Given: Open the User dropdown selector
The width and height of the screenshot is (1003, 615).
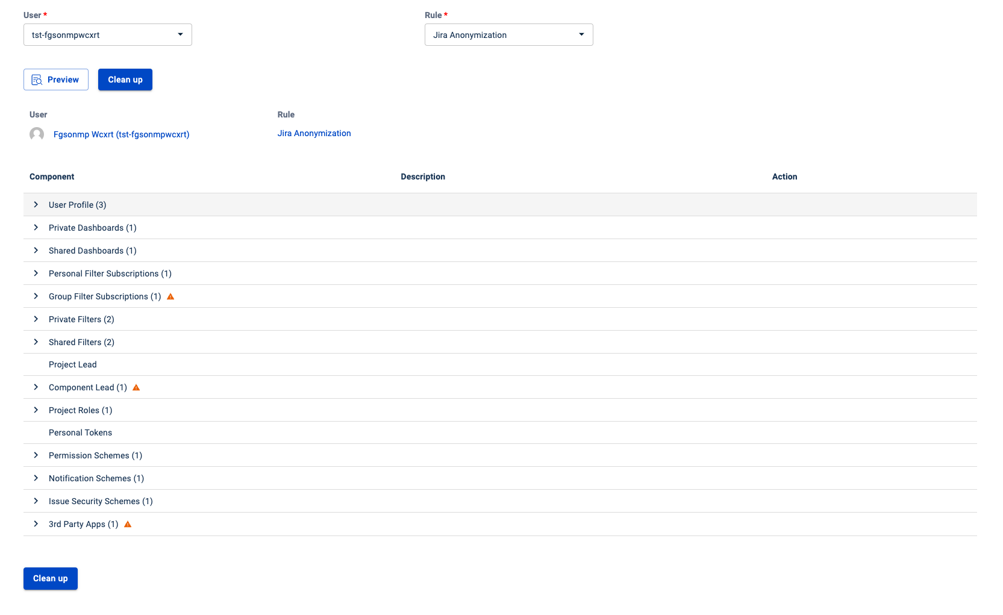Looking at the screenshot, I should 108,35.
